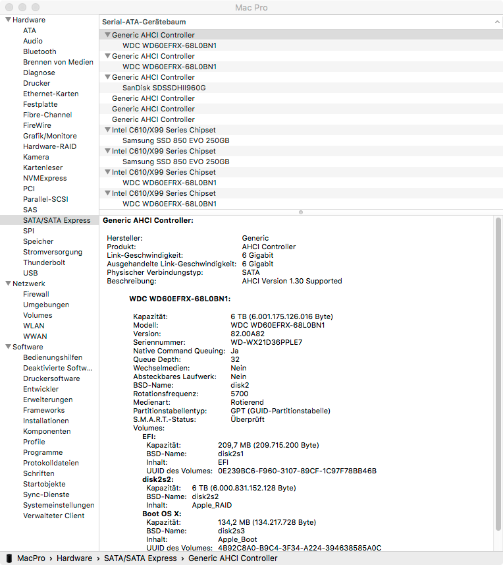Show Grafik/Monitore details
This screenshot has height=565, width=503.
pyautogui.click(x=50, y=136)
